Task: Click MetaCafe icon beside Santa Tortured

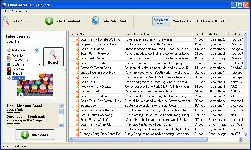Action: 77,77
